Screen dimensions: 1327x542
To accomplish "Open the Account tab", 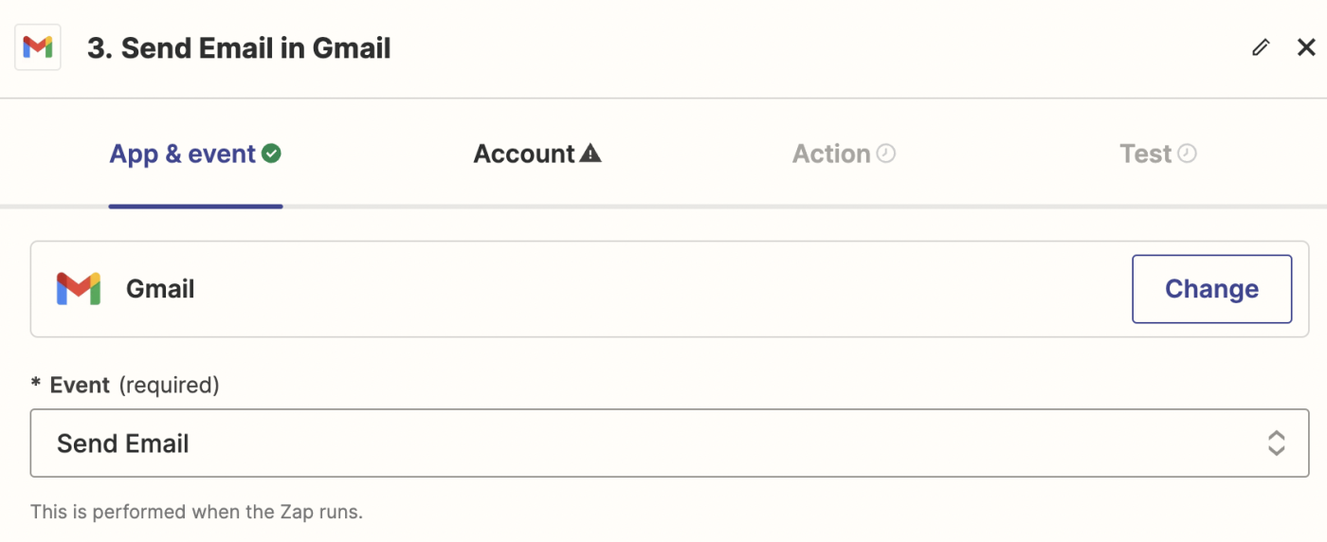I will click(x=524, y=154).
